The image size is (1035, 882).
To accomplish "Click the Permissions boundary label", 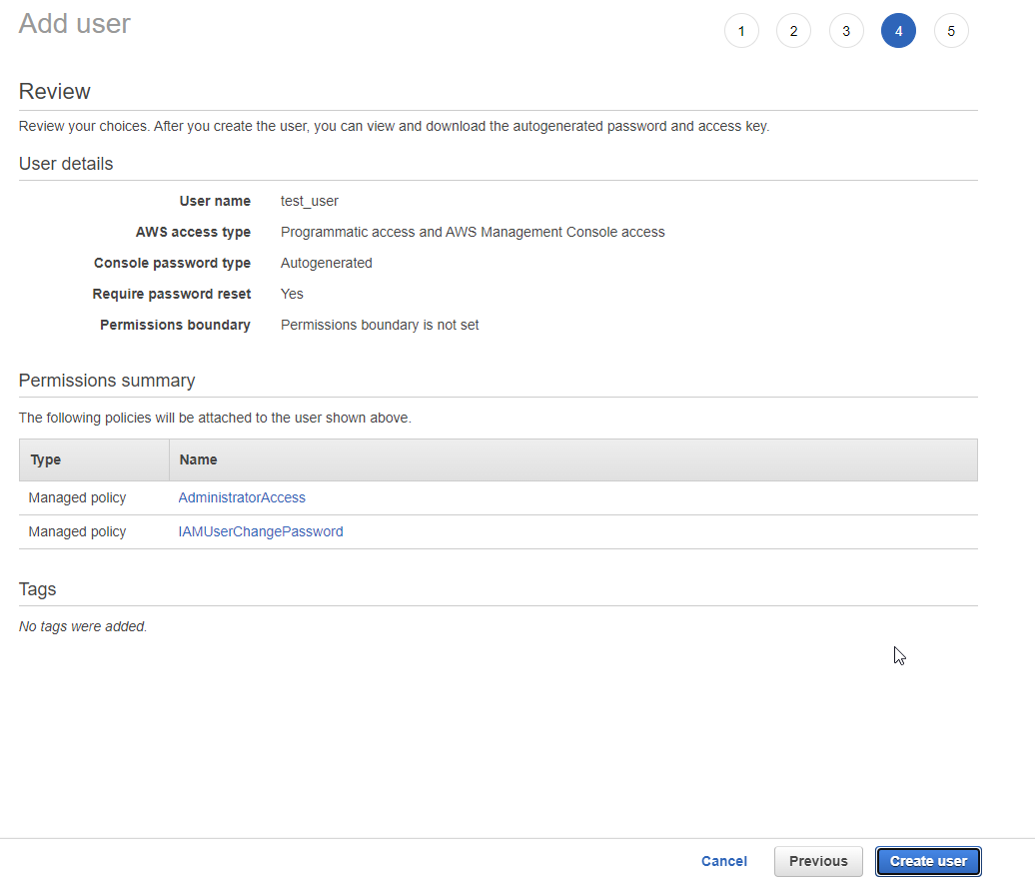I will 175,325.
